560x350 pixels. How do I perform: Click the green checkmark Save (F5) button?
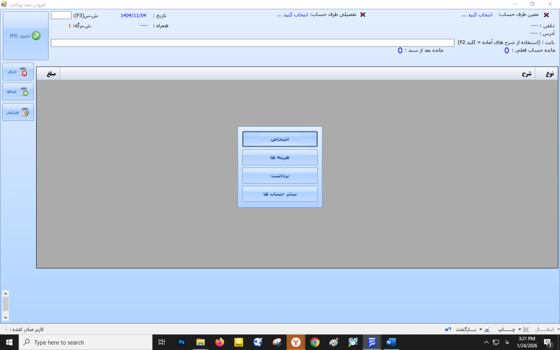(x=26, y=36)
